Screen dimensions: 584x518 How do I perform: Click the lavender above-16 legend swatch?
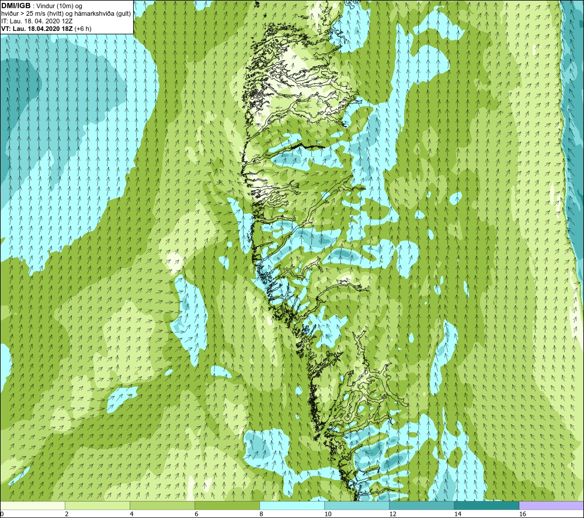click(x=552, y=505)
